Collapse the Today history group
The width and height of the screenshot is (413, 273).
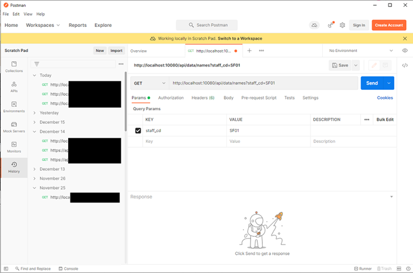click(34, 75)
